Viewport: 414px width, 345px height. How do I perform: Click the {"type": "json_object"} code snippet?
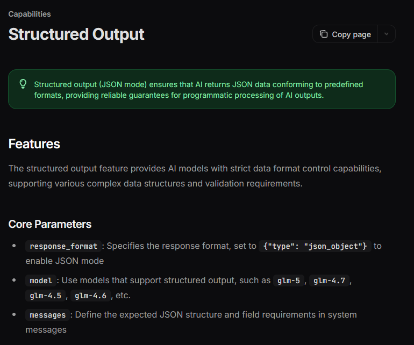315,246
